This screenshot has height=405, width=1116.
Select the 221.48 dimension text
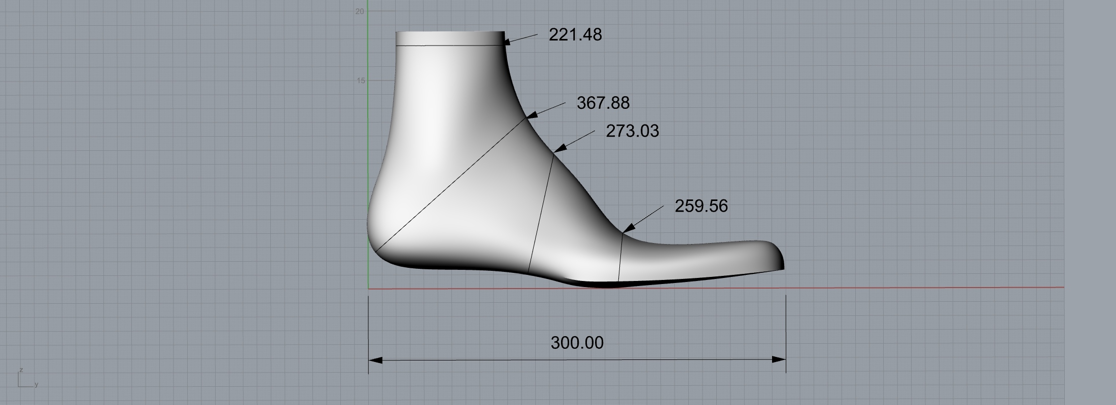(575, 35)
